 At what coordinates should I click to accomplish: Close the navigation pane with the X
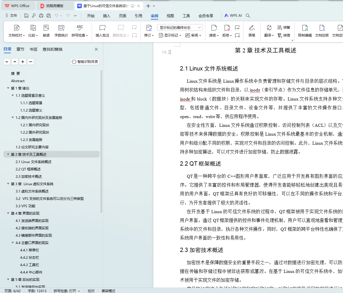tap(96, 49)
